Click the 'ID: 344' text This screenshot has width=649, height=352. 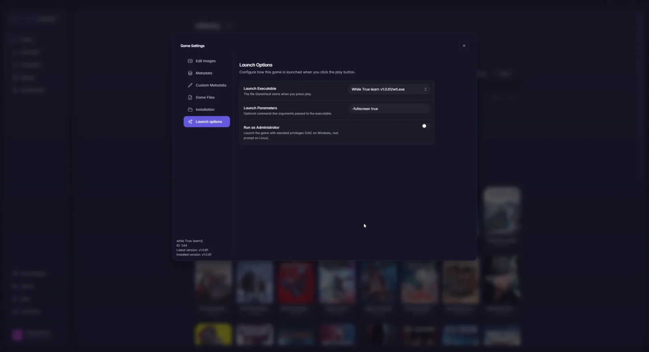click(x=182, y=246)
